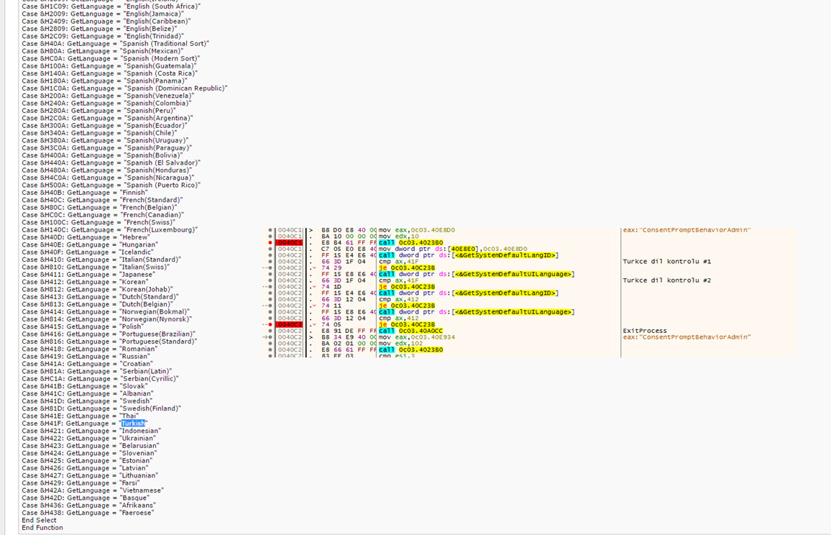Click the "Turkce dil kontrolu #2" comment

(x=666, y=280)
